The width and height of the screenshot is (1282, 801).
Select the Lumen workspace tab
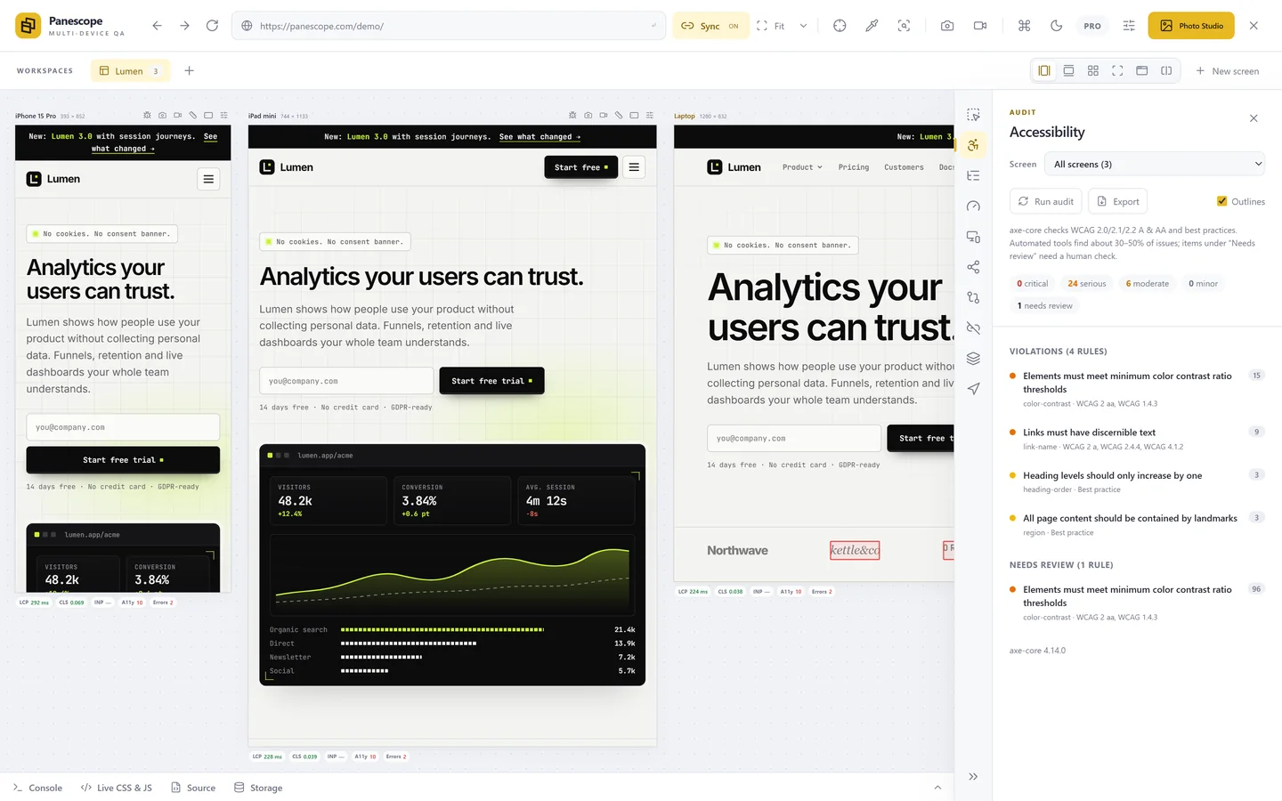[x=130, y=71]
